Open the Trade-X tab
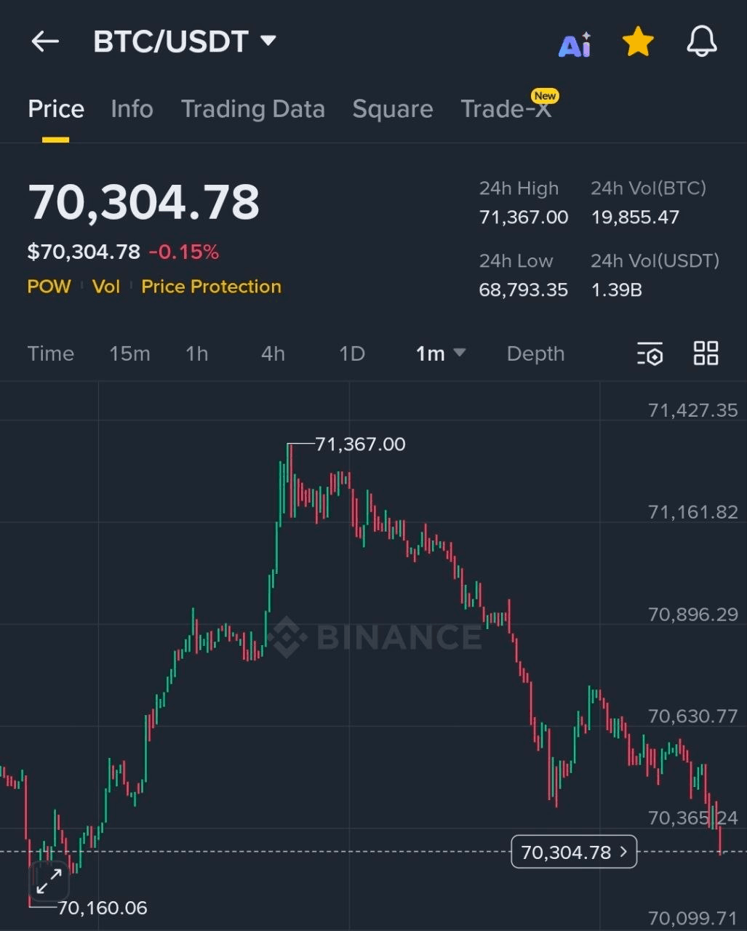This screenshot has height=931, width=747. pyautogui.click(x=506, y=109)
